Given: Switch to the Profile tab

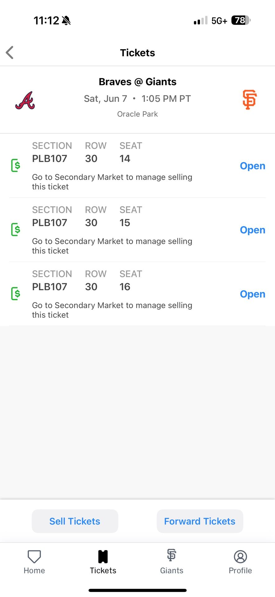Looking at the screenshot, I should [x=240, y=562].
